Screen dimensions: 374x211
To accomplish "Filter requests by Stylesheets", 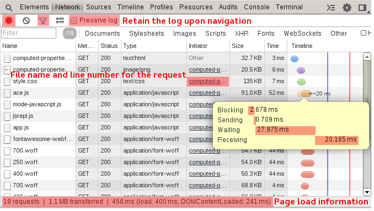I will pos(146,34).
